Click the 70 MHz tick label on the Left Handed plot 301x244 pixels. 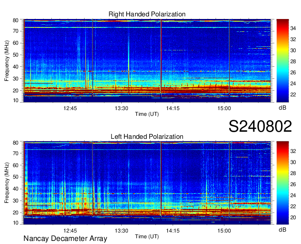click(15, 153)
